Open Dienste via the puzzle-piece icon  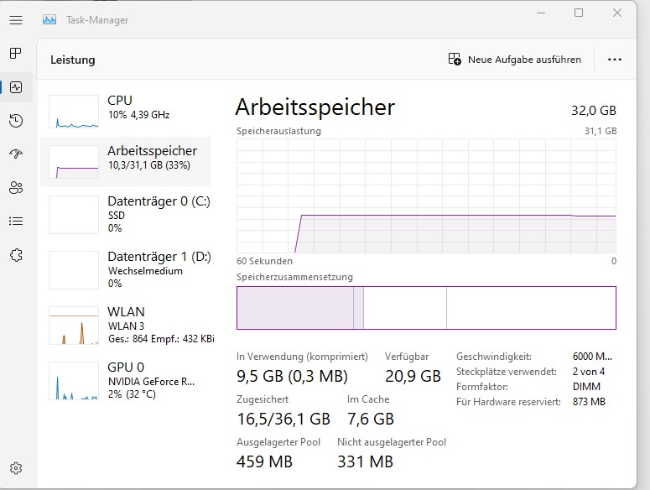tap(16, 255)
